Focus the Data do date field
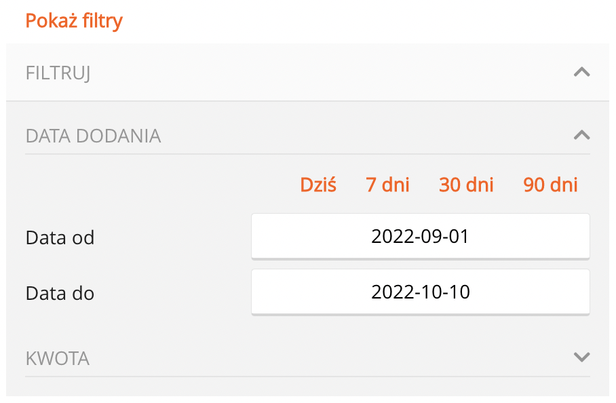This screenshot has height=403, width=616. pos(420,292)
